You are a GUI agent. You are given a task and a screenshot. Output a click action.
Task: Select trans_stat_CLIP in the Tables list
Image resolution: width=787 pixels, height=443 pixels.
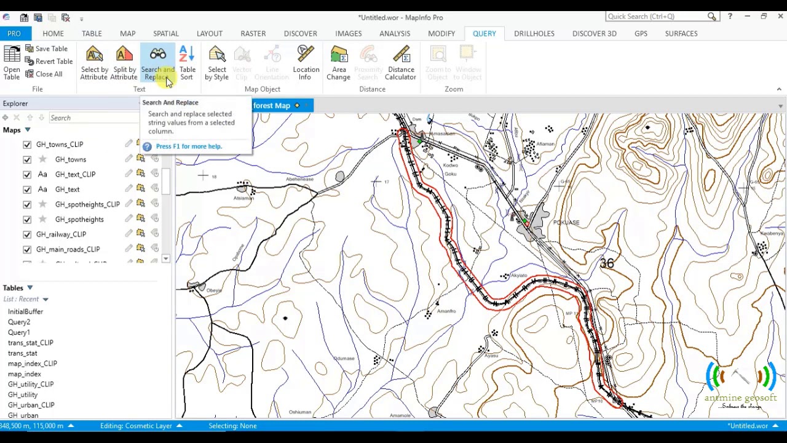click(x=30, y=343)
